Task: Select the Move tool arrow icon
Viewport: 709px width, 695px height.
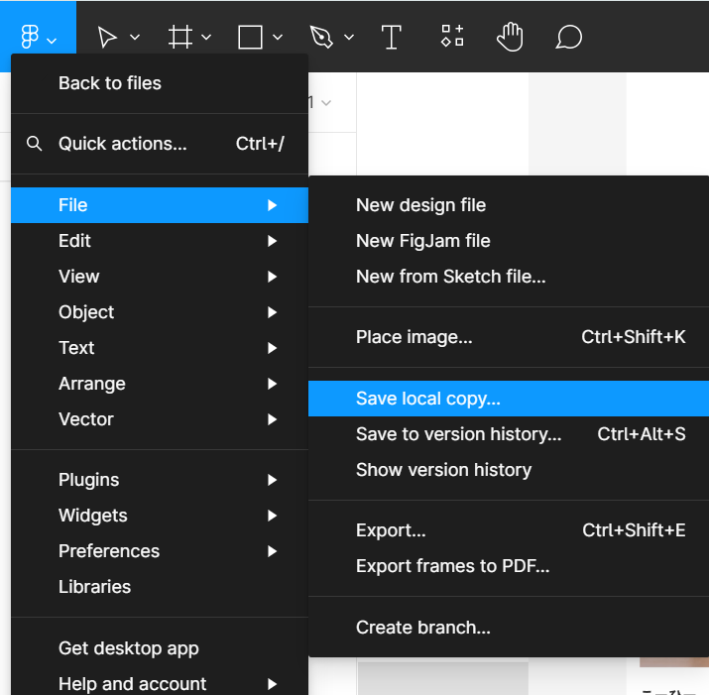Action: pos(107,38)
